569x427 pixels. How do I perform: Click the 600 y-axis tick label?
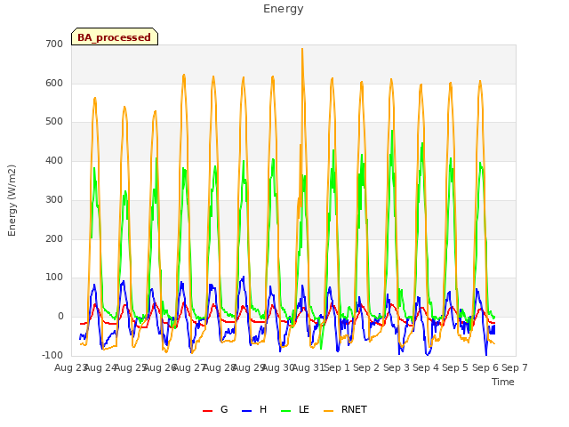point(54,83)
